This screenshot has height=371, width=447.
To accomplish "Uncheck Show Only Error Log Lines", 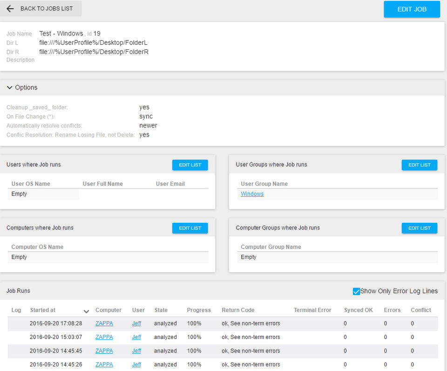I will (356, 291).
